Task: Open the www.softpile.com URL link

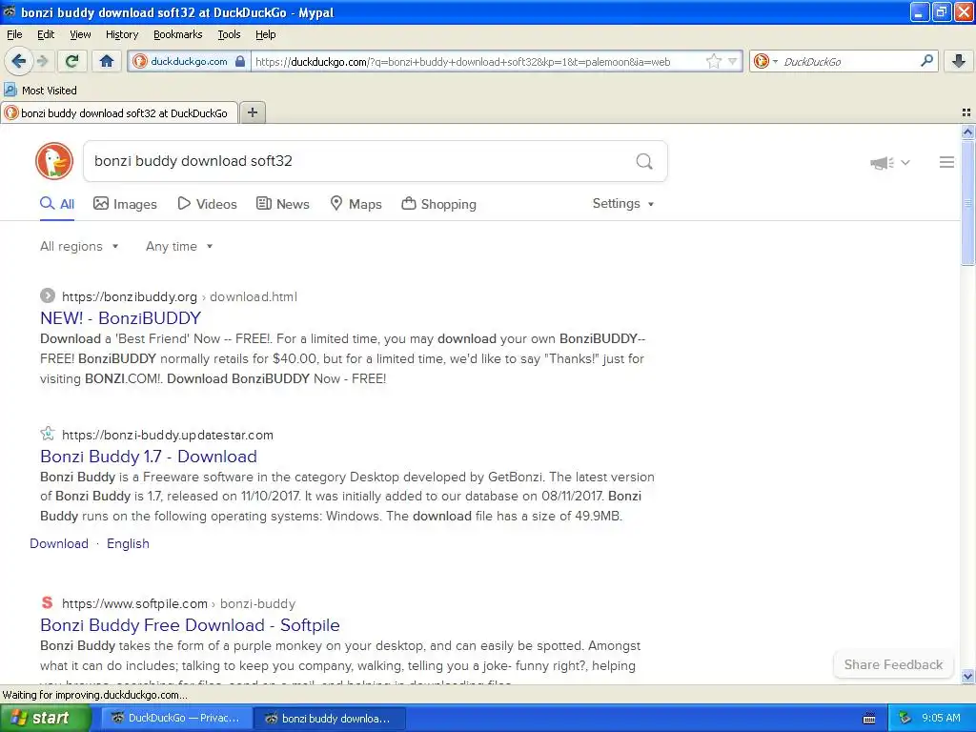Action: 178,603
